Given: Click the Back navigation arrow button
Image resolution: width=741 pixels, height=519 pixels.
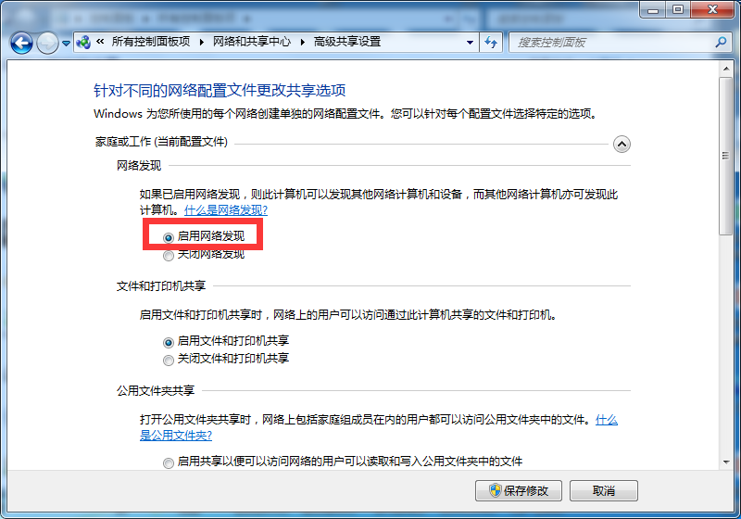Looking at the screenshot, I should pos(22,43).
